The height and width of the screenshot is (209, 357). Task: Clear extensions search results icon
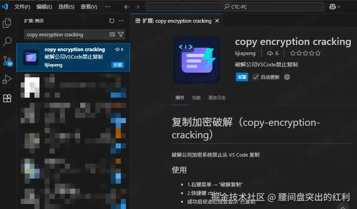pos(112,34)
